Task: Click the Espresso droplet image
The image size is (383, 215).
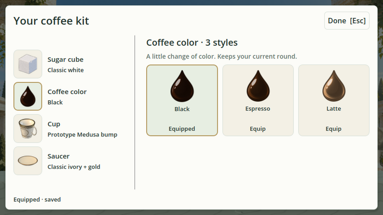Action: pos(258,86)
